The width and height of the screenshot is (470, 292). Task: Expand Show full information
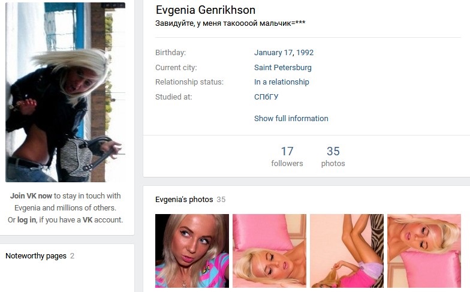point(291,119)
